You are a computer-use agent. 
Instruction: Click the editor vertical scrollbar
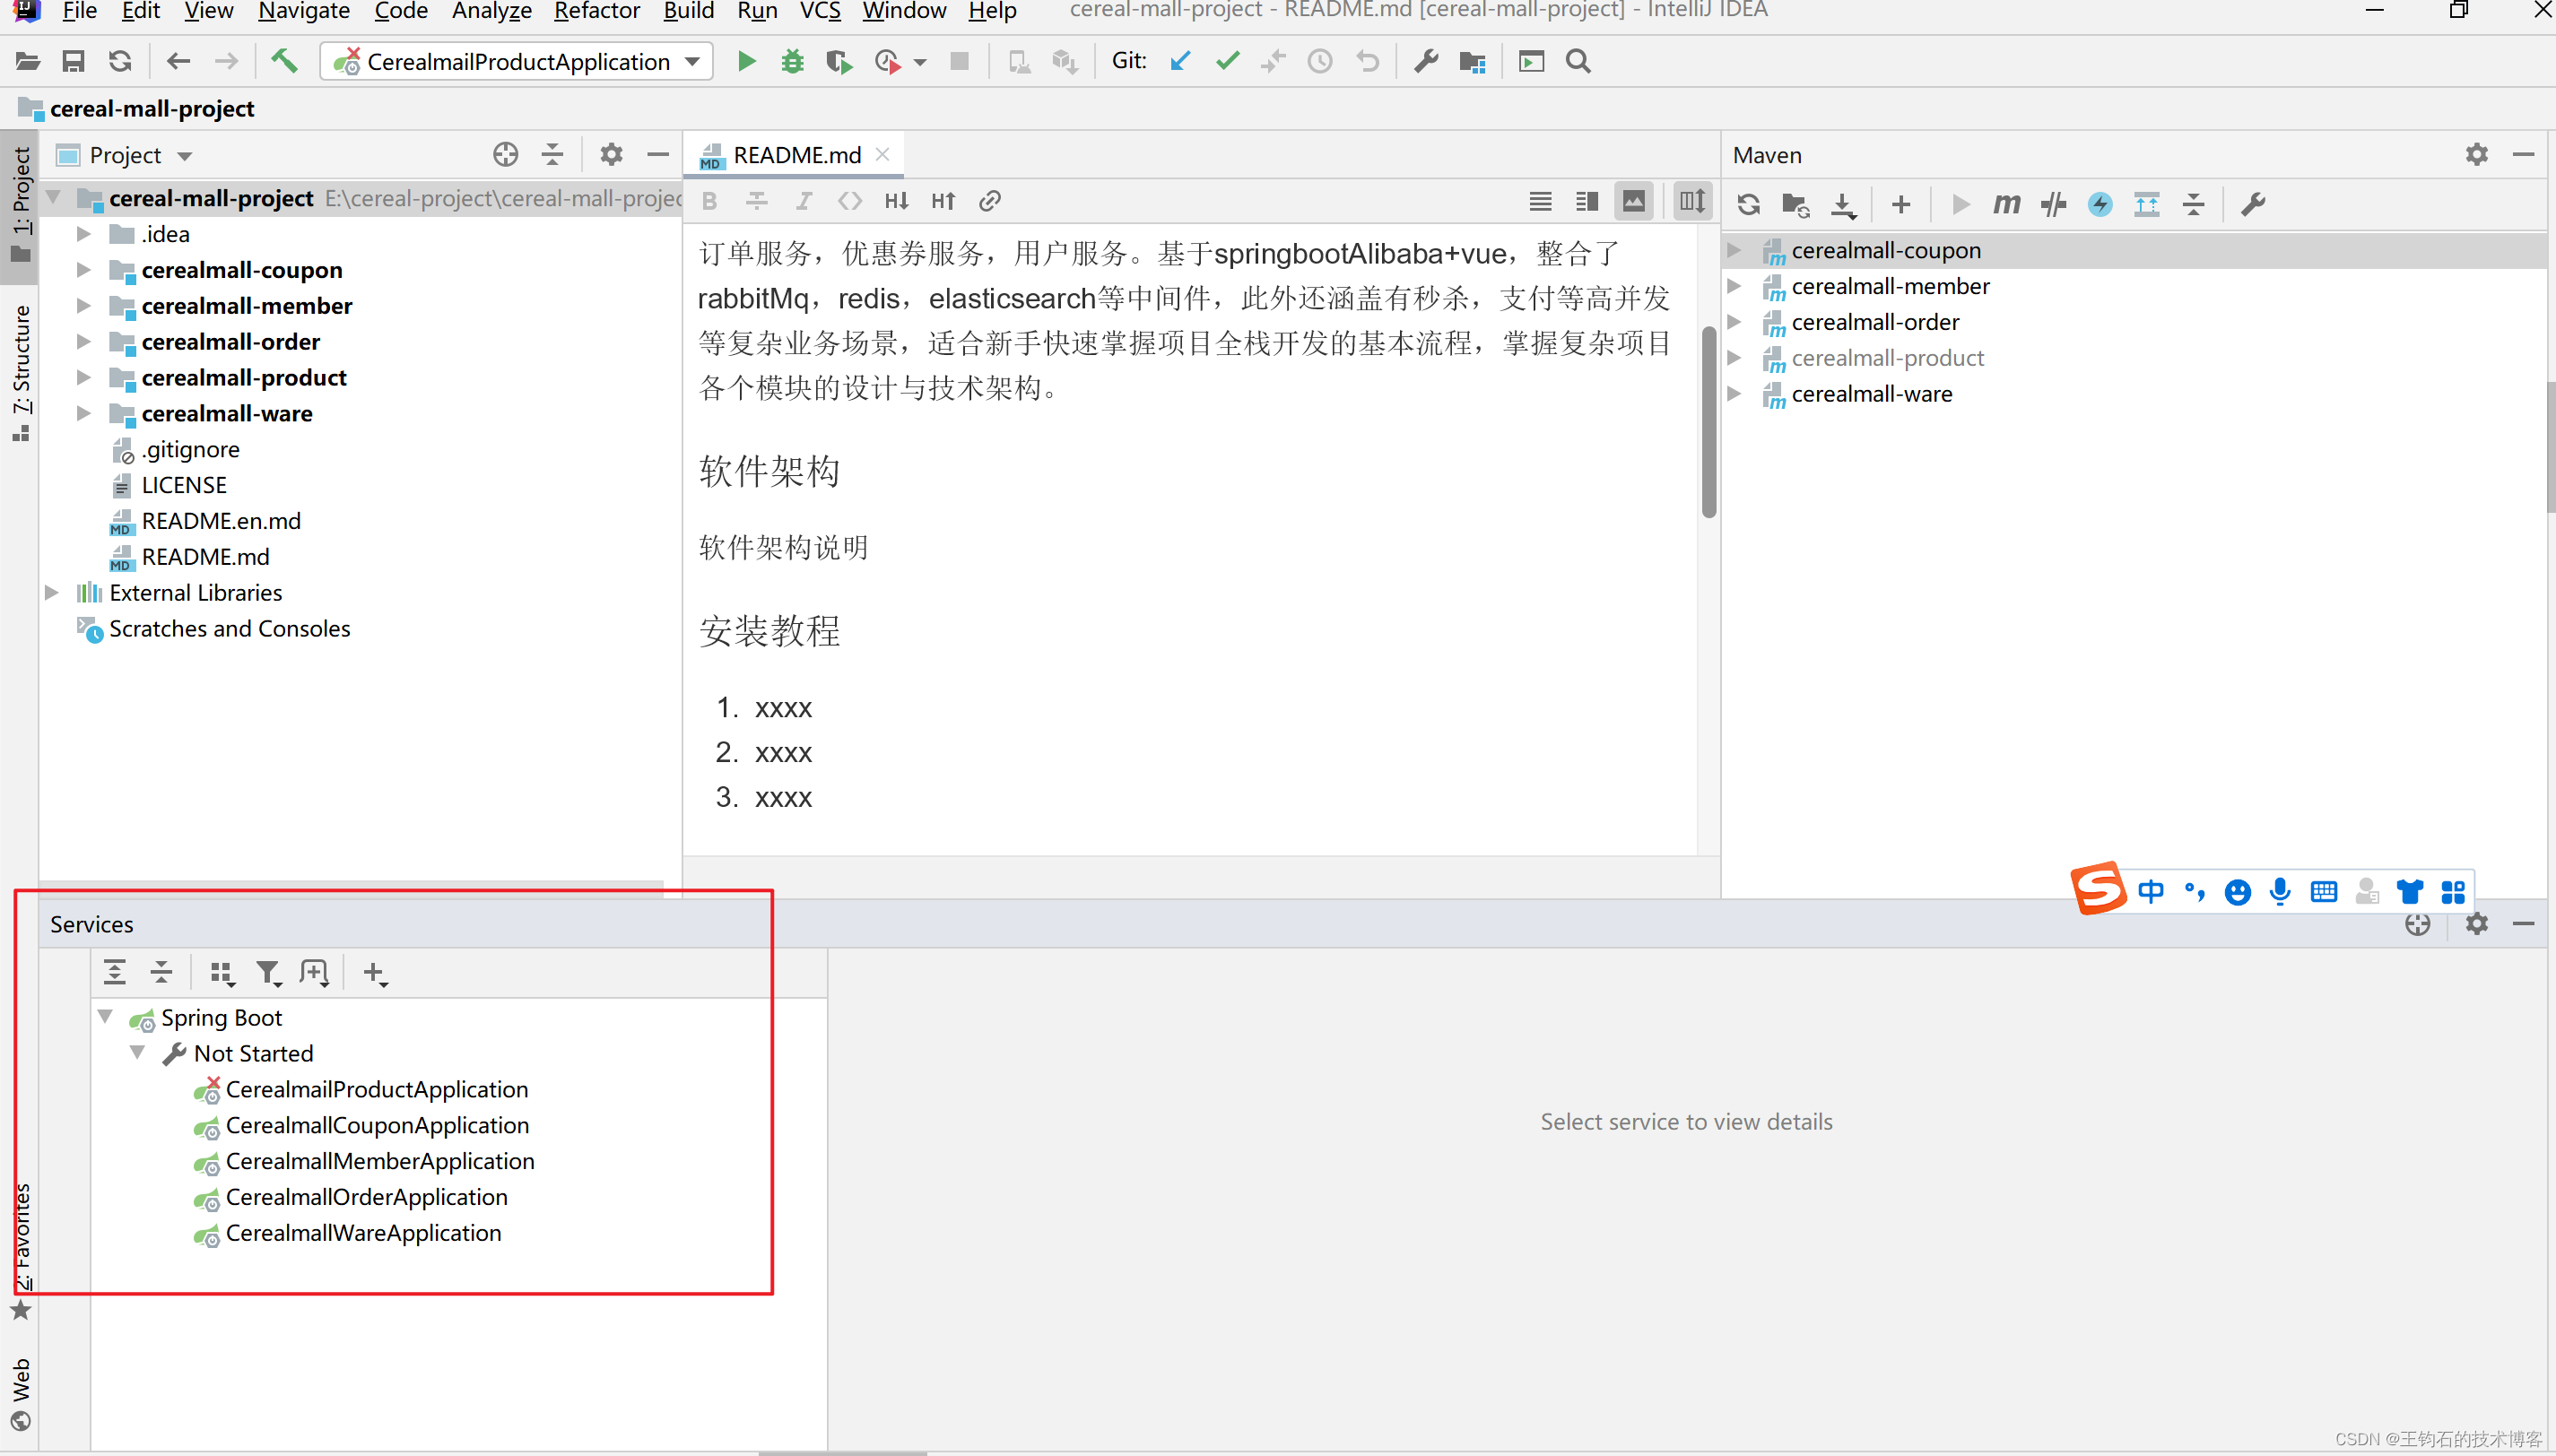[1709, 421]
